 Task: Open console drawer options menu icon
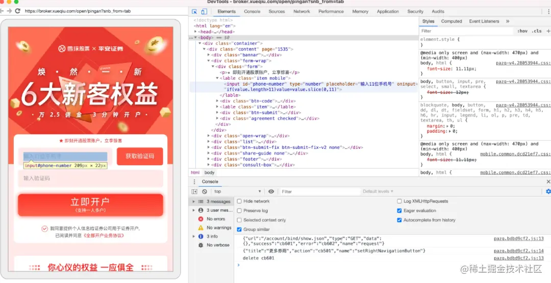tap(194, 182)
